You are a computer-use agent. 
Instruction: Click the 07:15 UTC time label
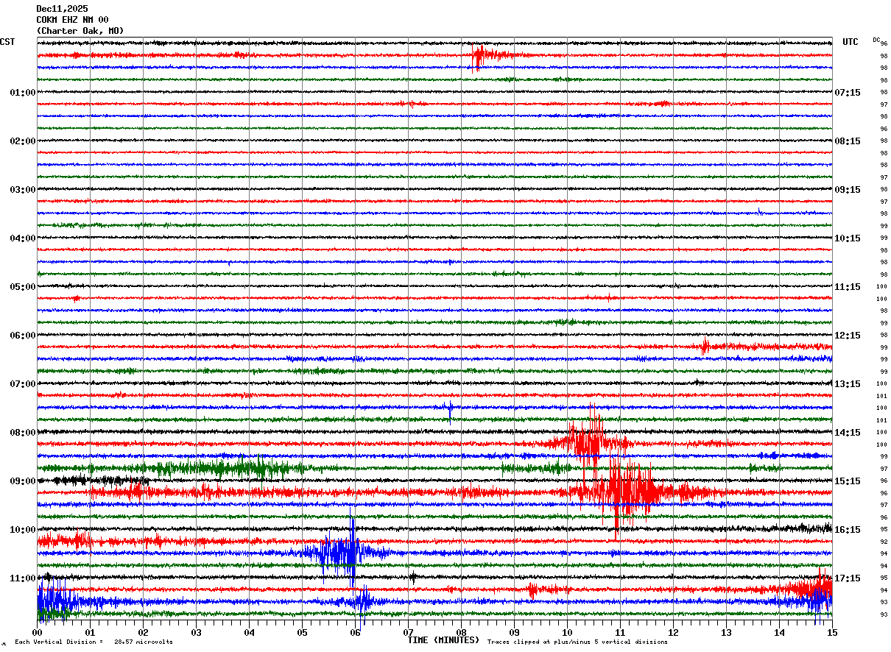click(848, 93)
